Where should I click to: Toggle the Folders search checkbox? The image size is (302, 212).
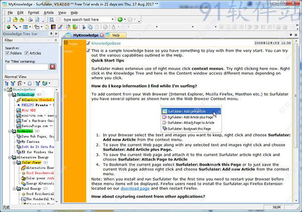[x=8, y=53]
